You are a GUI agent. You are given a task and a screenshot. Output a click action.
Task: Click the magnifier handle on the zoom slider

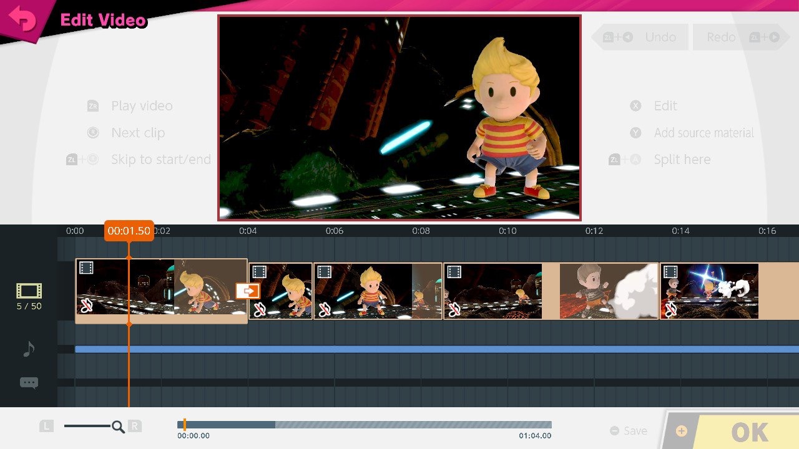tap(118, 427)
